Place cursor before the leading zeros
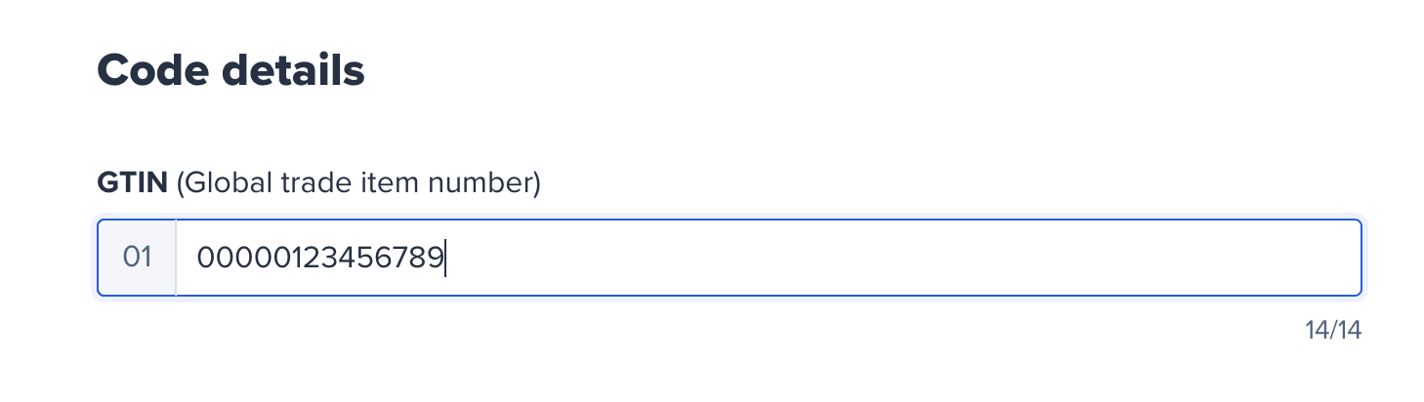Viewport: 1424px width, 402px height. tap(197, 258)
